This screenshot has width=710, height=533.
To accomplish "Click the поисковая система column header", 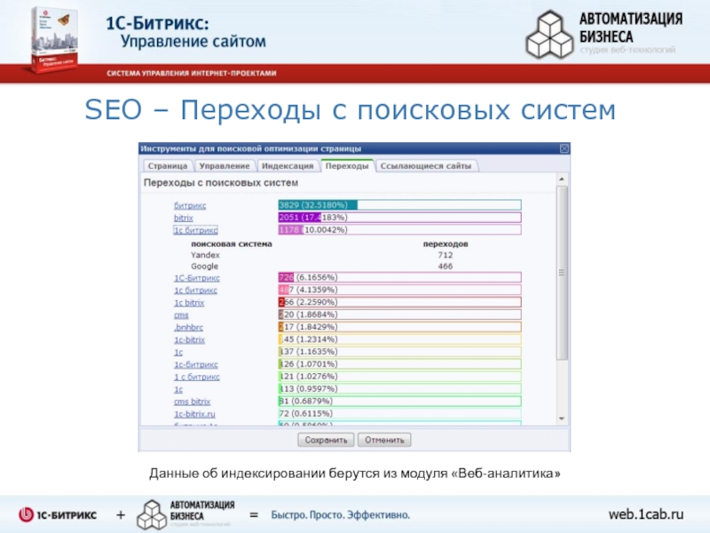I will 232,243.
